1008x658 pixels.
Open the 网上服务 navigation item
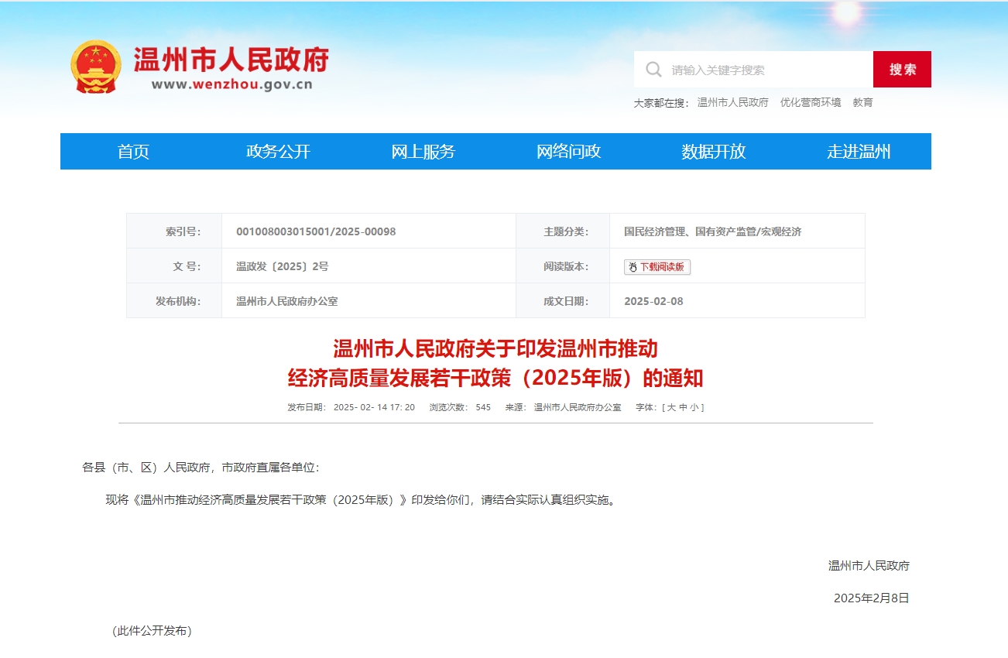click(423, 152)
